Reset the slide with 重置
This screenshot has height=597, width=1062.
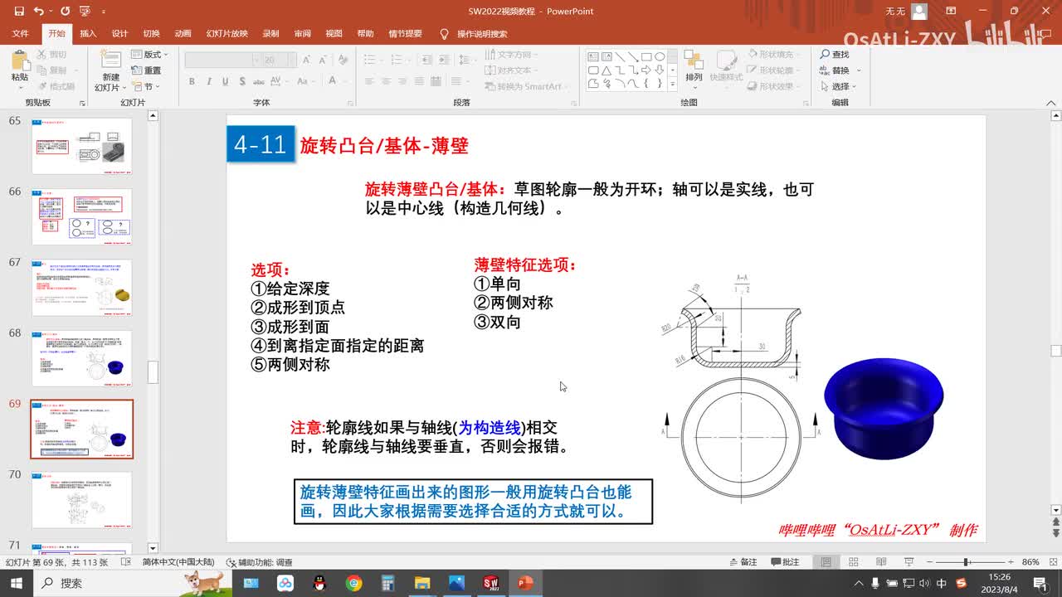tap(147, 70)
